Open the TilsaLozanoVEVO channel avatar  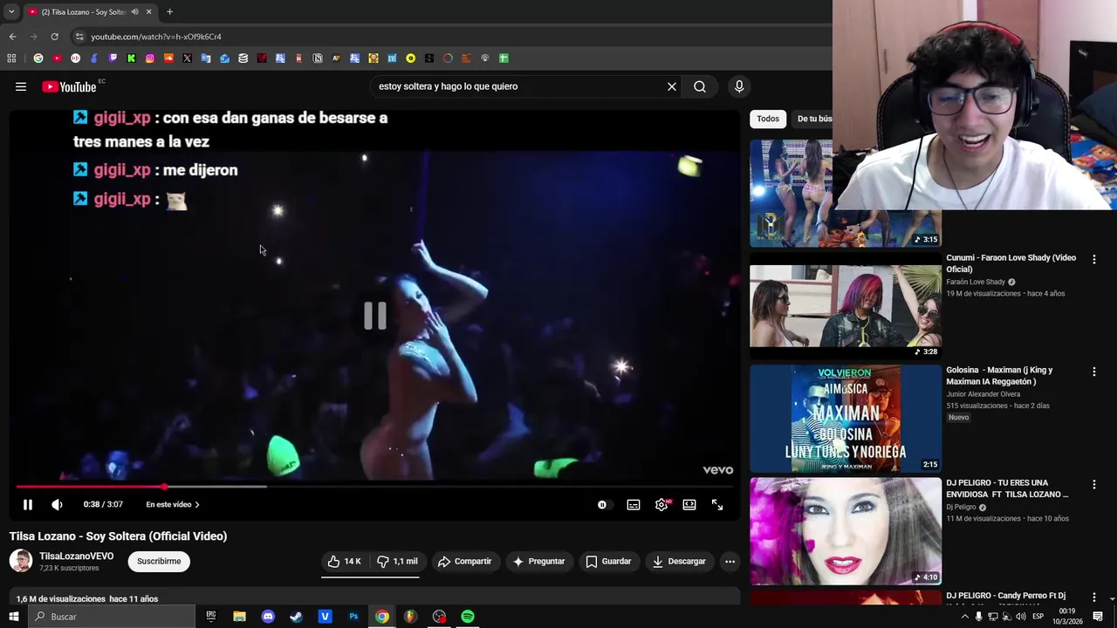21,561
